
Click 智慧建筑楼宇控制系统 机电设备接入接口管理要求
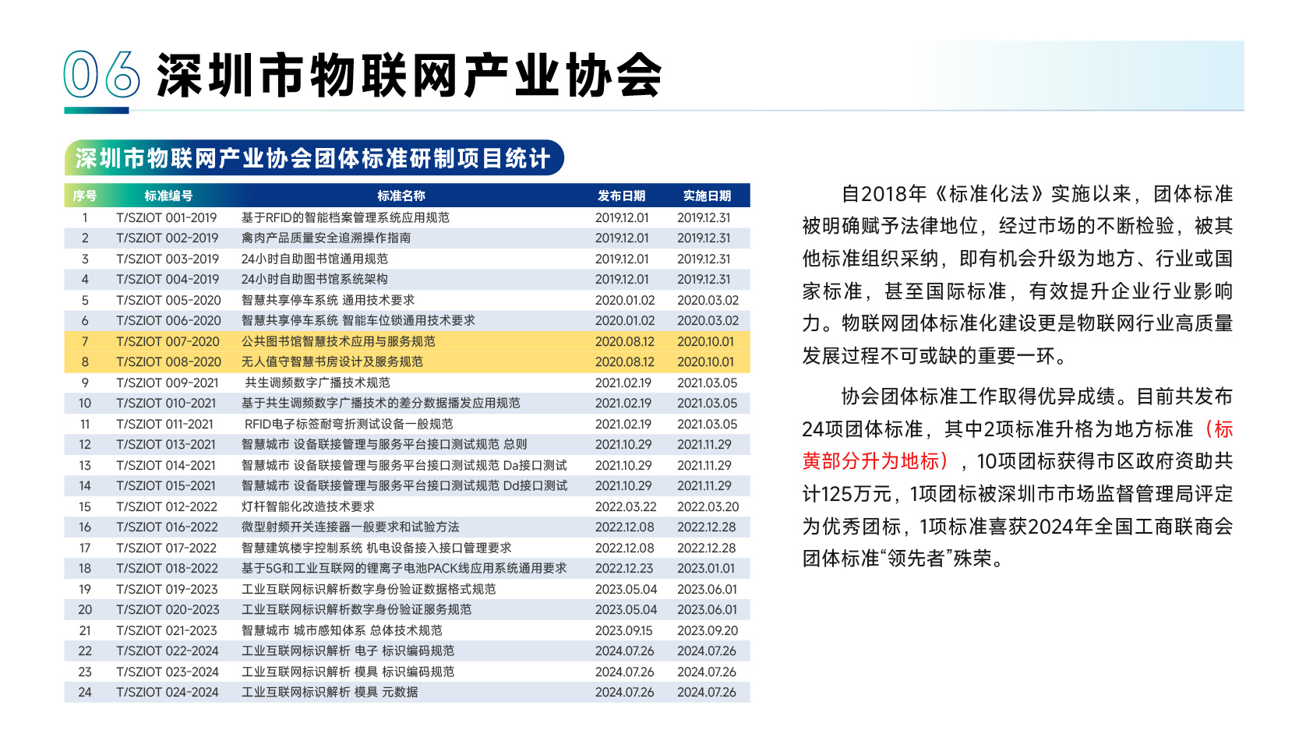[x=376, y=548]
